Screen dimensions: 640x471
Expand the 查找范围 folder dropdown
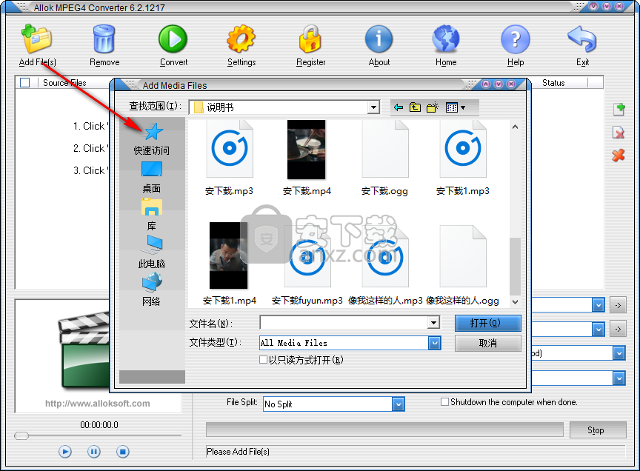pos(373,107)
